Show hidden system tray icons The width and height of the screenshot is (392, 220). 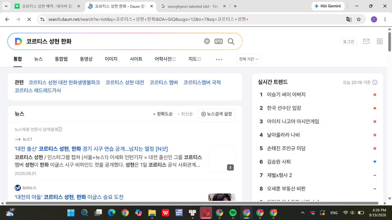coord(302,213)
